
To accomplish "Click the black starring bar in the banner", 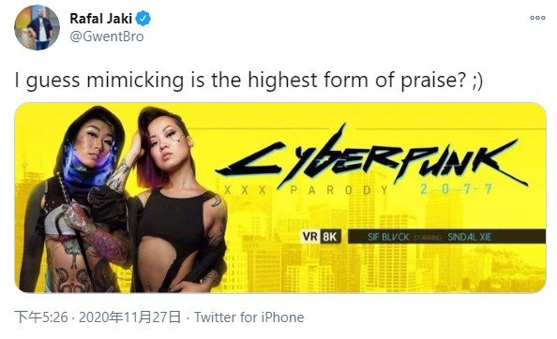I will [x=446, y=237].
